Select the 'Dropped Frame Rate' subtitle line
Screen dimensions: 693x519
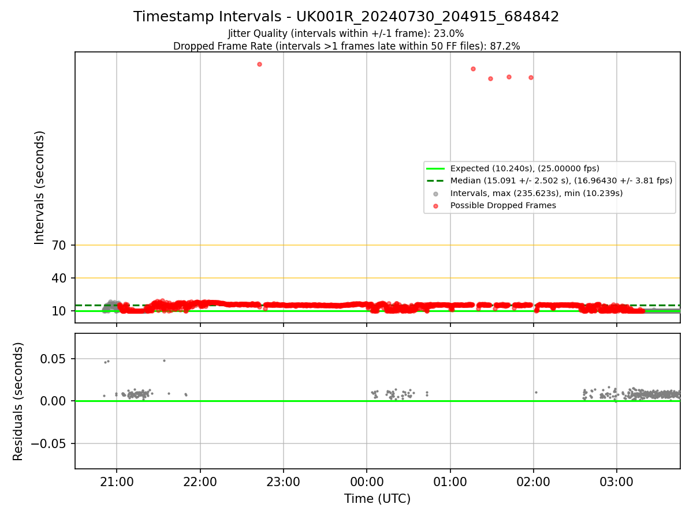pos(346,46)
